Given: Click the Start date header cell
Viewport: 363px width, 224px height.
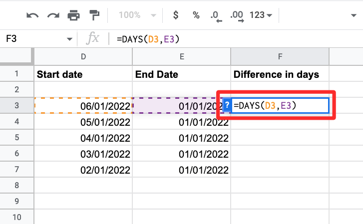Looking at the screenshot, I should pyautogui.click(x=83, y=74).
